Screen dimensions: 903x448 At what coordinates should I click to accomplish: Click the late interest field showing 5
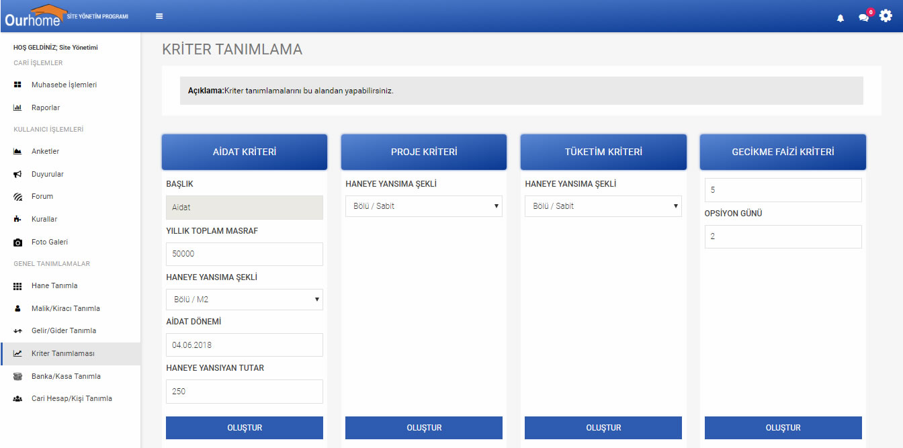tap(783, 190)
